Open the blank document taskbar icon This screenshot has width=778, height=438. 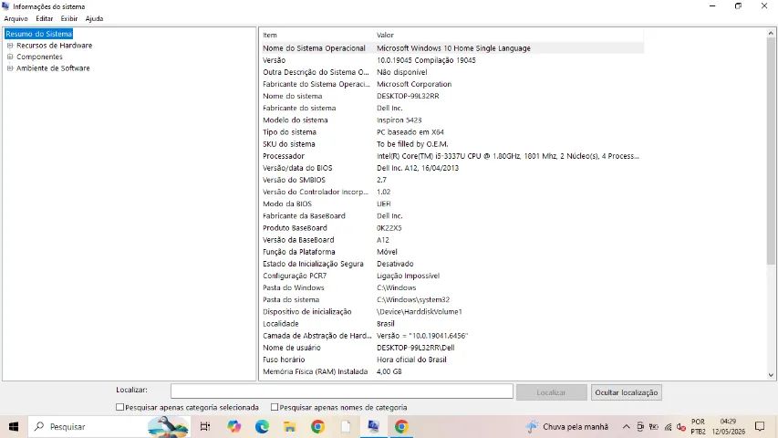coord(346,426)
